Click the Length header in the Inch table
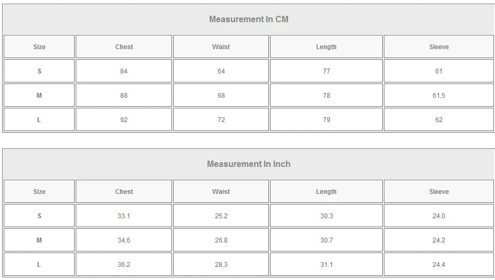This screenshot has width=495, height=280. click(326, 192)
